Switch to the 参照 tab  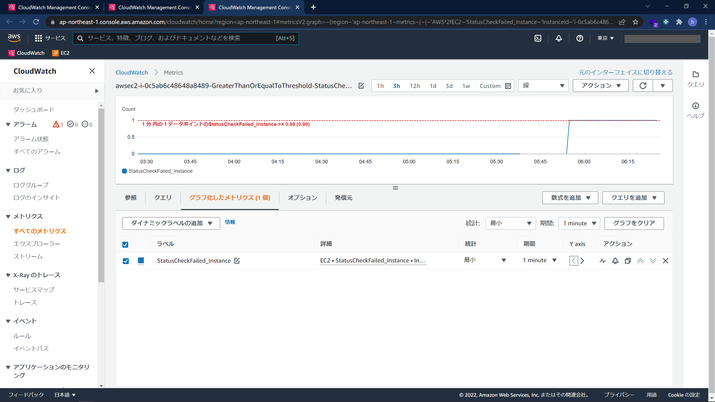click(131, 198)
